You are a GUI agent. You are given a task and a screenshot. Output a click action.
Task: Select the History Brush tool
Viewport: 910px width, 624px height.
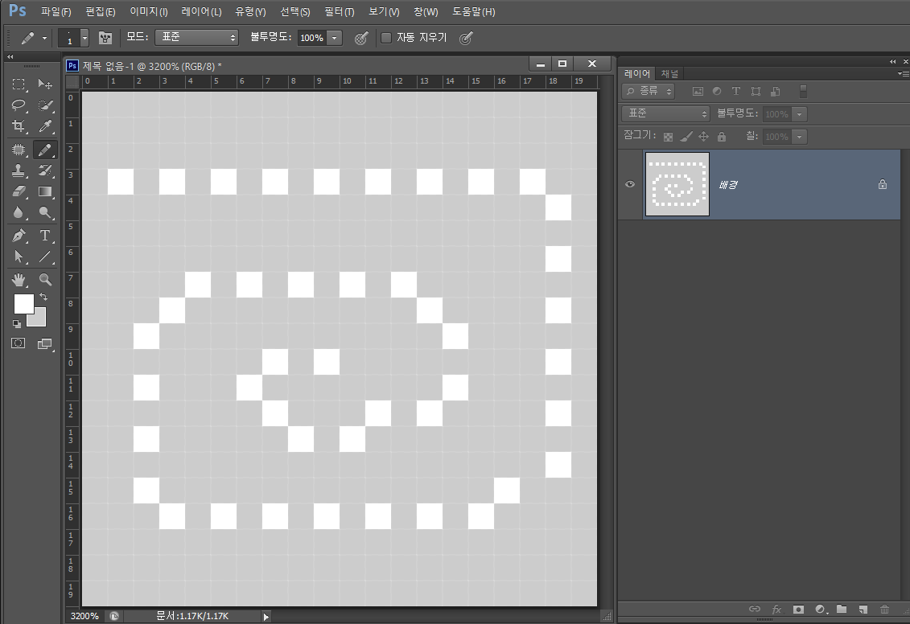coord(45,170)
